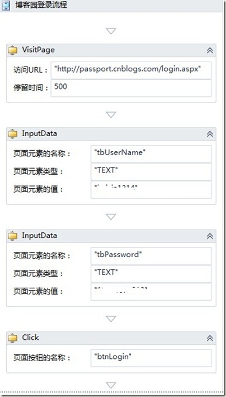The width and height of the screenshot is (226, 397).
Task: Click the drop arrow above VisitPage activity
Action: [111, 31]
